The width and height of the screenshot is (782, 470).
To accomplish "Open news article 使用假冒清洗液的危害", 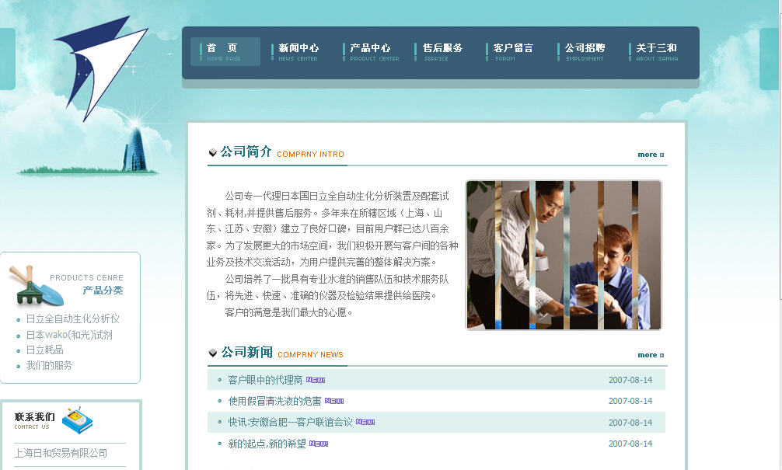I will [x=274, y=401].
